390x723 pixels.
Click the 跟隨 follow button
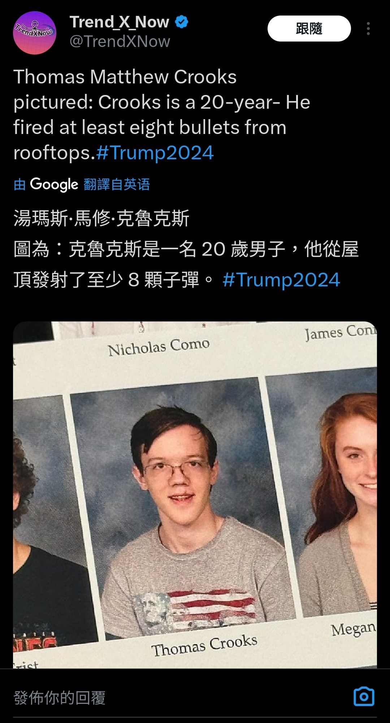pyautogui.click(x=309, y=29)
